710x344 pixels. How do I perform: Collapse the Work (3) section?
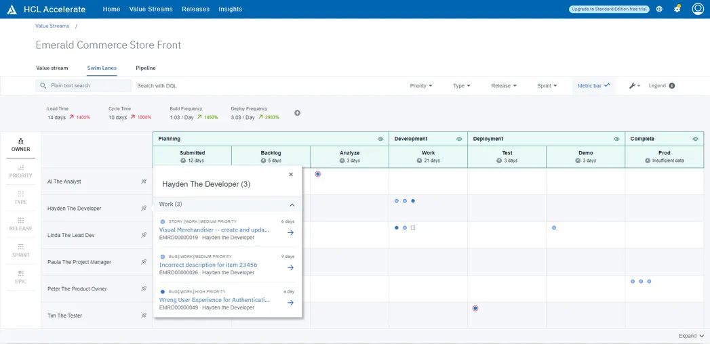click(292, 205)
